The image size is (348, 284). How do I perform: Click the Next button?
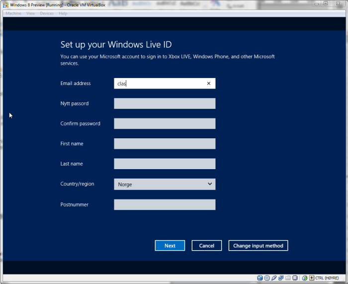(170, 246)
